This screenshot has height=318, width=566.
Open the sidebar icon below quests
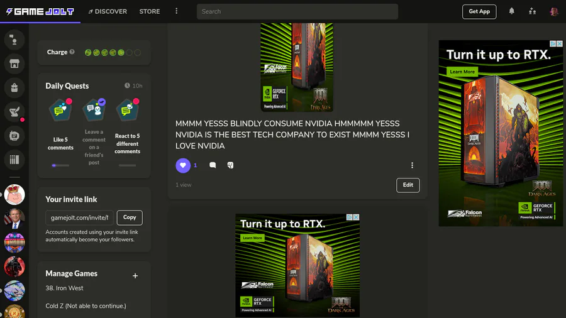point(14,136)
